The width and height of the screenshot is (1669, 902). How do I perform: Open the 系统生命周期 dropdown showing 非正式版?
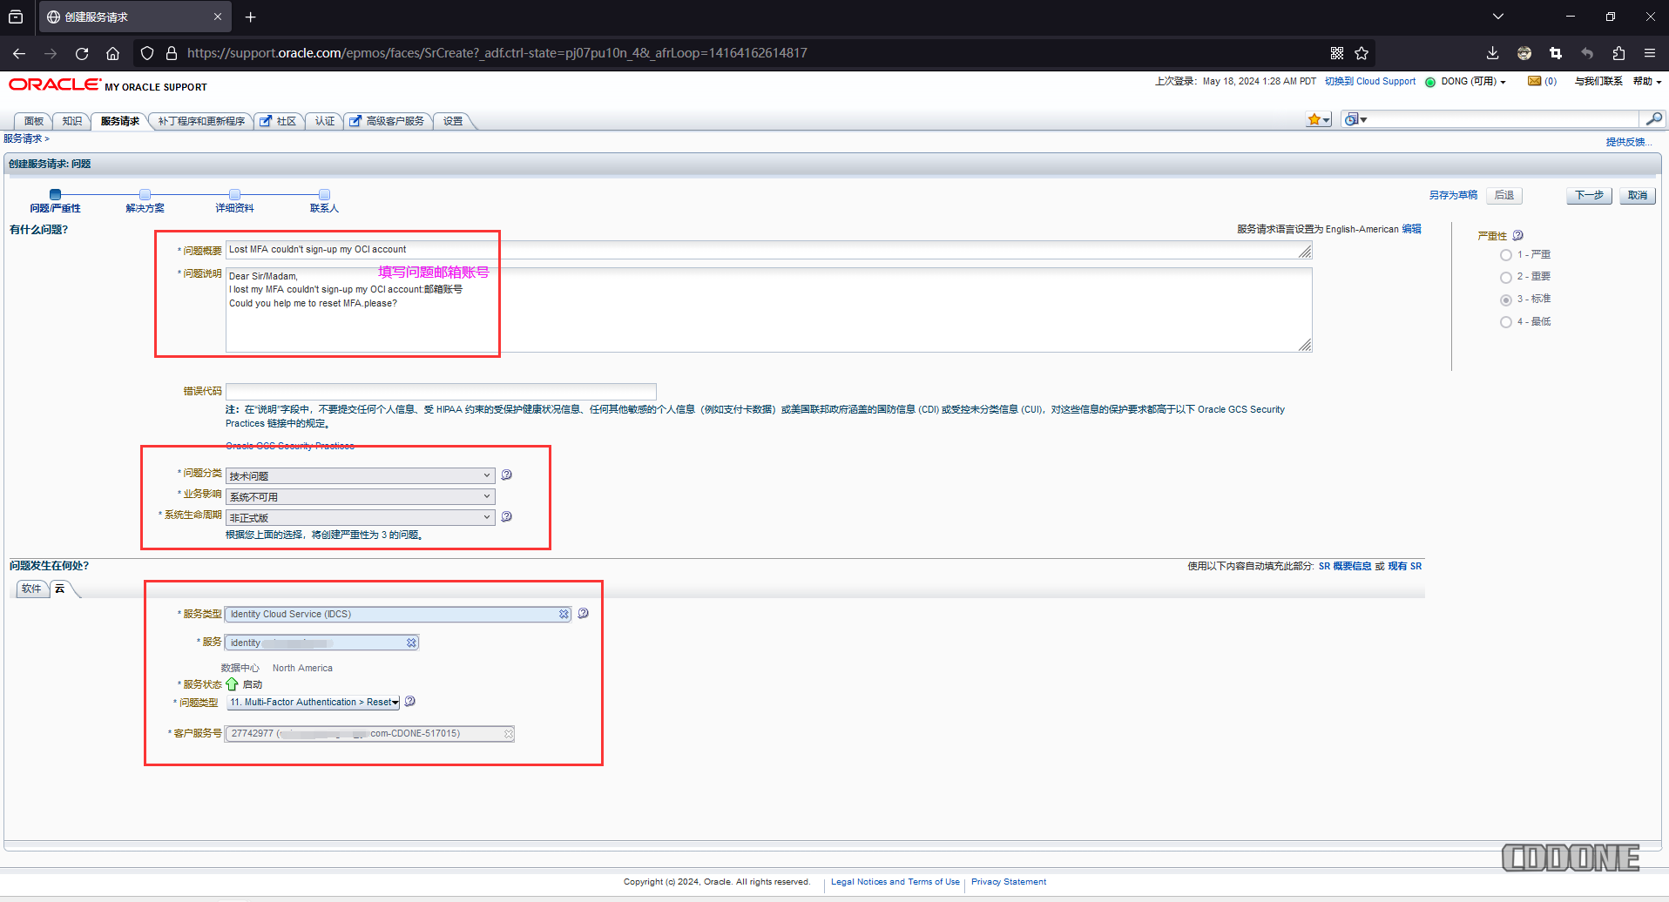click(361, 517)
